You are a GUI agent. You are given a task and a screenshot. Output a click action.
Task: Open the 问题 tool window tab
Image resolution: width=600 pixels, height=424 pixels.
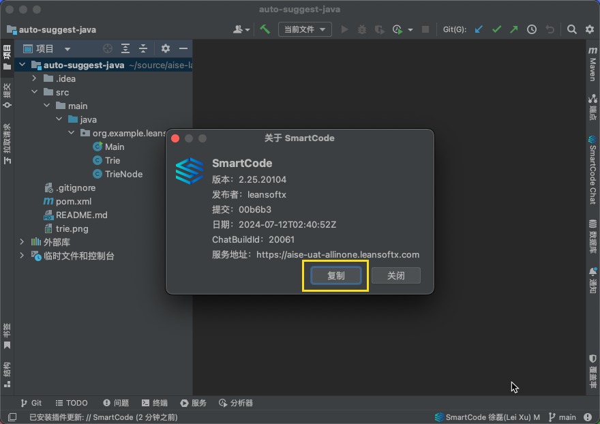coord(116,403)
